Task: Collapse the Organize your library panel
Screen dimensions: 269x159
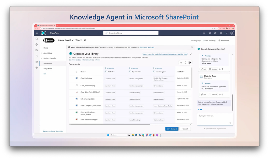Action: coord(191,54)
